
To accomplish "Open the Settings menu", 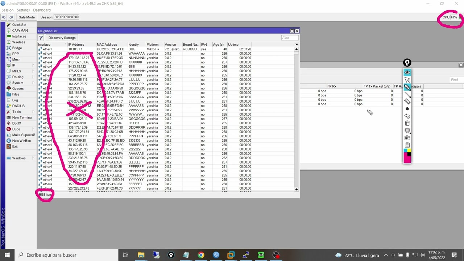I will [x=23, y=10].
